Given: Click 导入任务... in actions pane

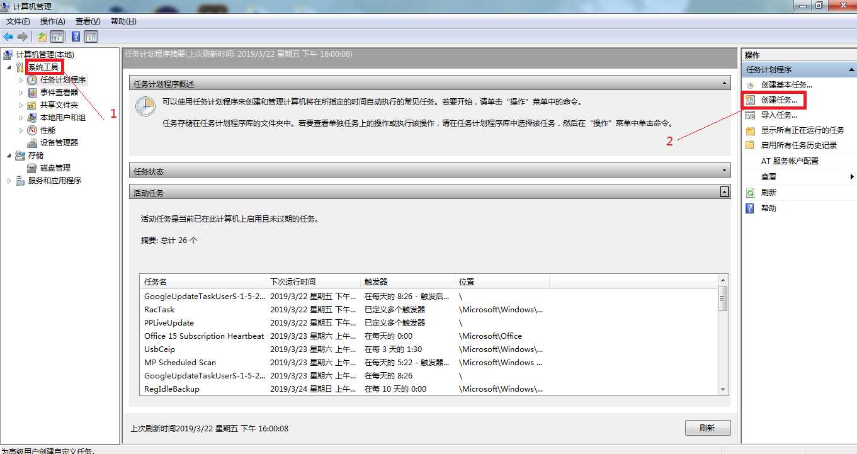Looking at the screenshot, I should [x=779, y=115].
